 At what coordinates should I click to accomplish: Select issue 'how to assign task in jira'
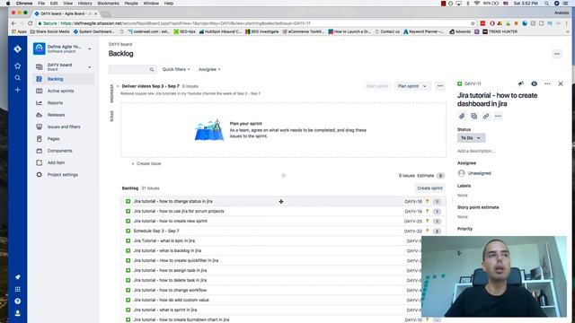170,270
